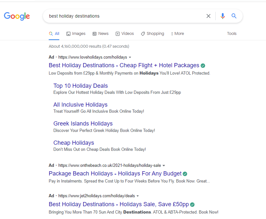The height and width of the screenshot is (219, 266).
Task: Click 'Bringing You More Than 70 Sun' description
Action: click(x=134, y=212)
